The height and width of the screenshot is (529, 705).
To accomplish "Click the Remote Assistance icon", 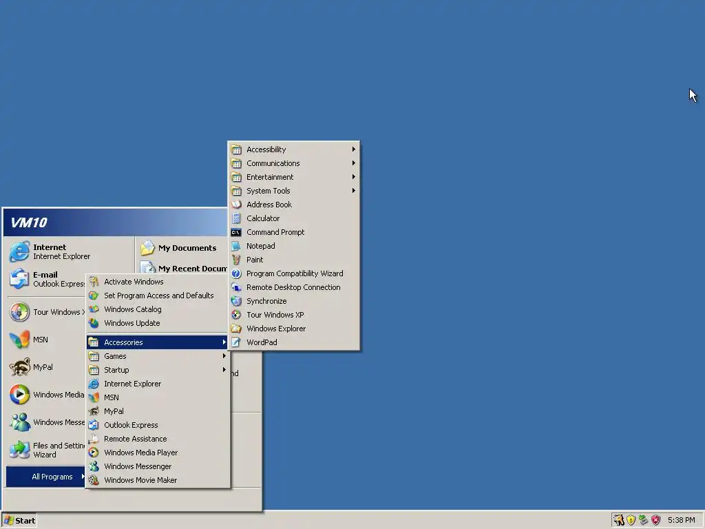I will pyautogui.click(x=94, y=439).
